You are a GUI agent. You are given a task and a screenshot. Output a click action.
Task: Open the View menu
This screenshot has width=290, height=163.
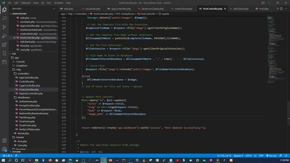[x=36, y=3]
